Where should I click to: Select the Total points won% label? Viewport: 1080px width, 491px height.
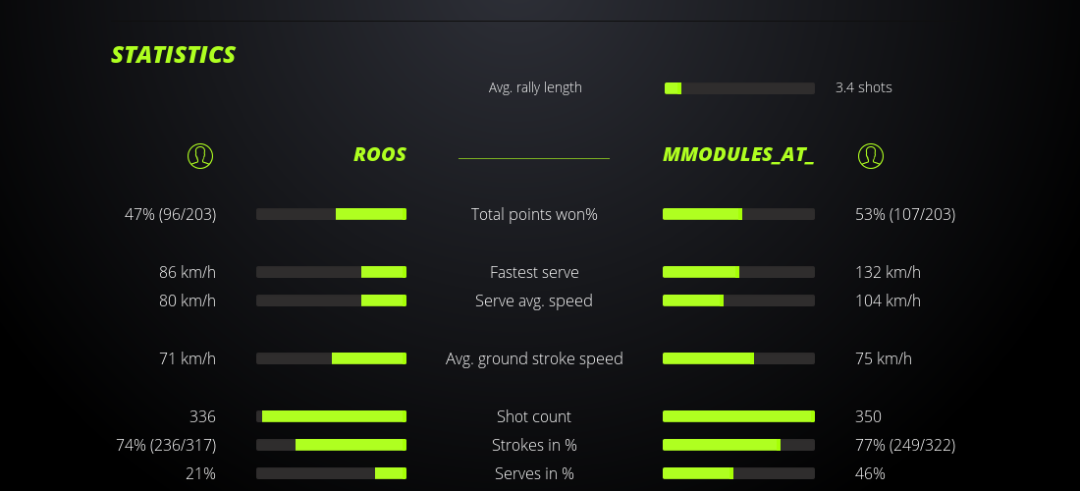coord(534,214)
